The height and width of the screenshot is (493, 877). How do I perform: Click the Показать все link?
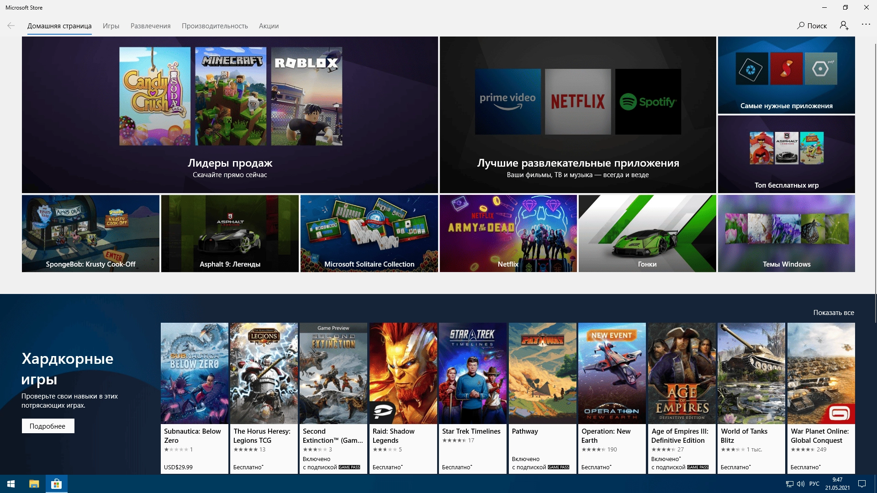point(834,313)
